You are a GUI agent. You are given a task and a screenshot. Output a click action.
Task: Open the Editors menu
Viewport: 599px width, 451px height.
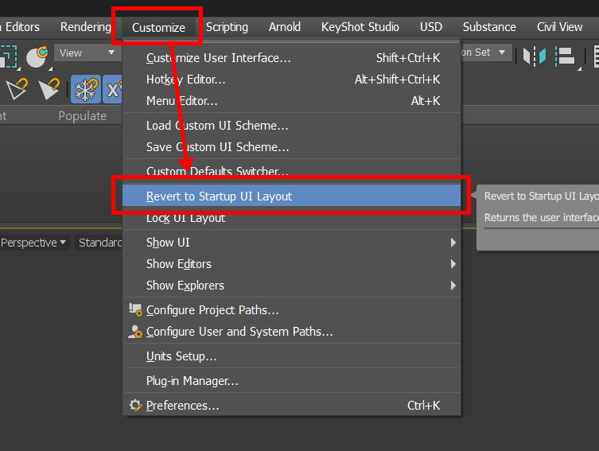(x=21, y=27)
